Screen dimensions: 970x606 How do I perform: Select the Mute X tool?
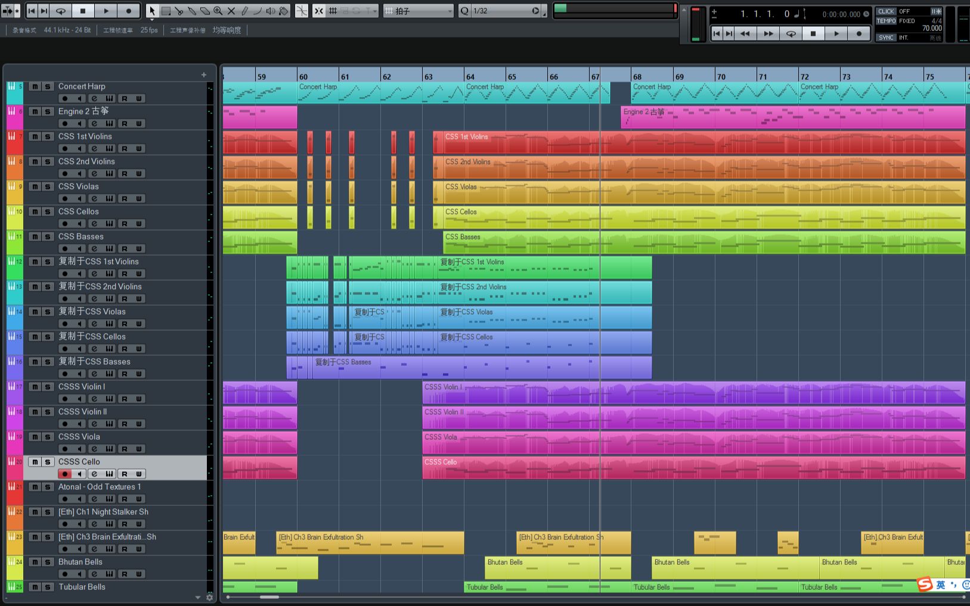pyautogui.click(x=231, y=11)
